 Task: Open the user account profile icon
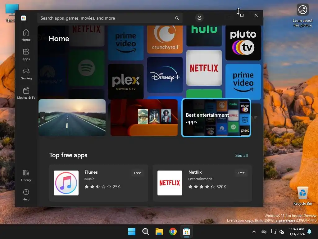click(x=199, y=18)
